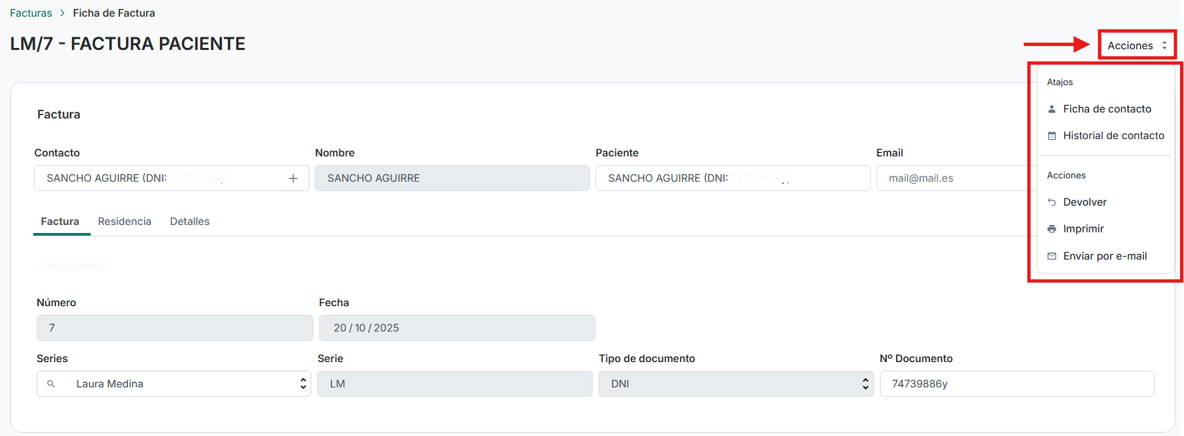This screenshot has width=1184, height=436.
Task: Click the person icon beside Ficha de contacto
Action: pyautogui.click(x=1052, y=109)
